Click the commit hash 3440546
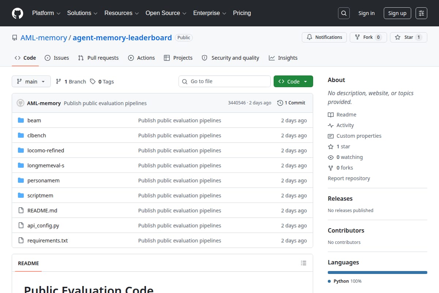Screen dimensions: 439x293 pos(237,103)
